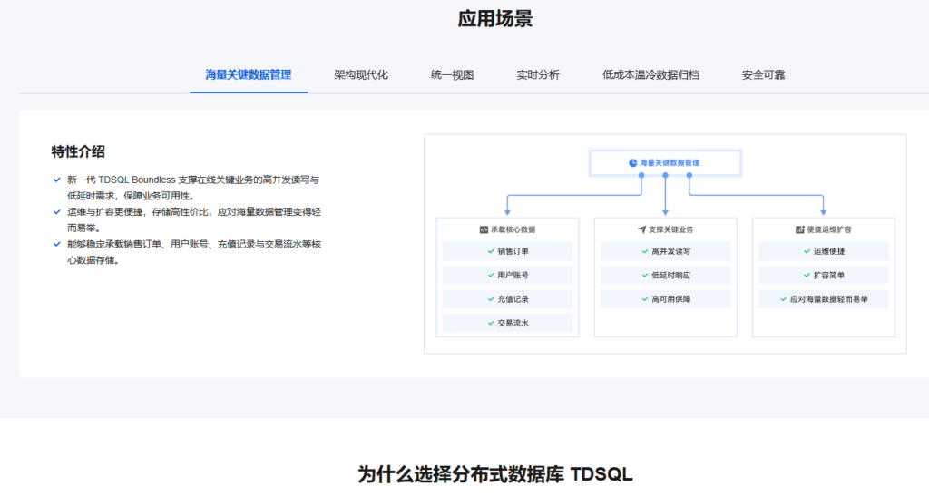
Task: Click the 能够稳定承载销售订单 feature text
Action: [x=194, y=251]
